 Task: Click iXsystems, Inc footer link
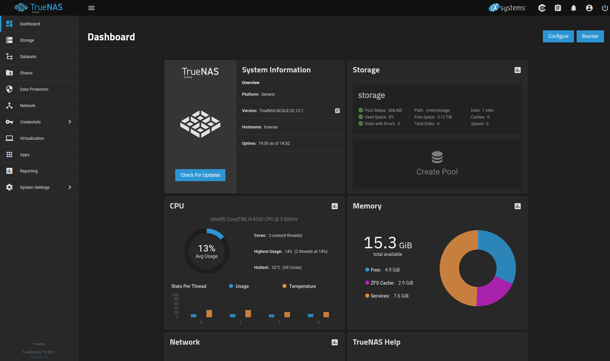pyautogui.click(x=39, y=357)
